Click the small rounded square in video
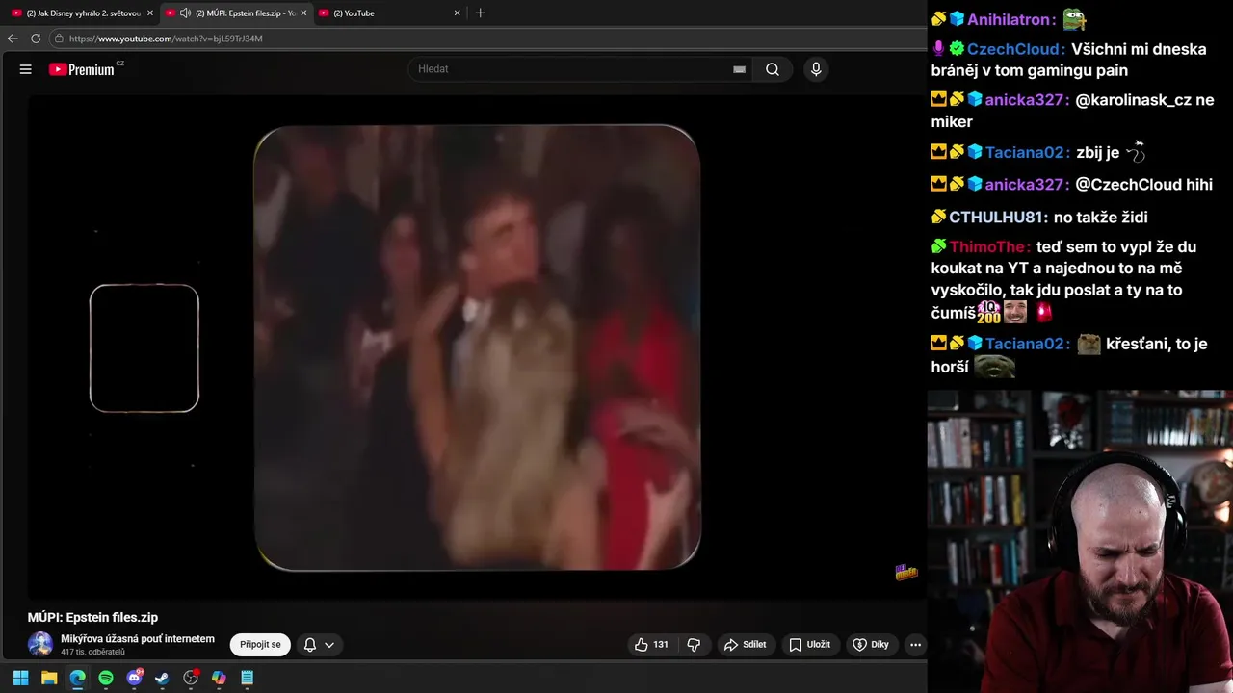1233x693 pixels. coord(144,348)
